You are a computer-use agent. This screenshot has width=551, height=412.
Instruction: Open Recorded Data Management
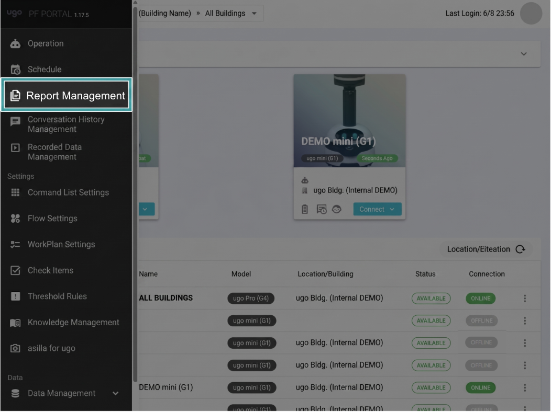pyautogui.click(x=66, y=152)
